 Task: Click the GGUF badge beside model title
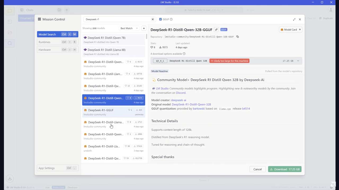[224, 30]
